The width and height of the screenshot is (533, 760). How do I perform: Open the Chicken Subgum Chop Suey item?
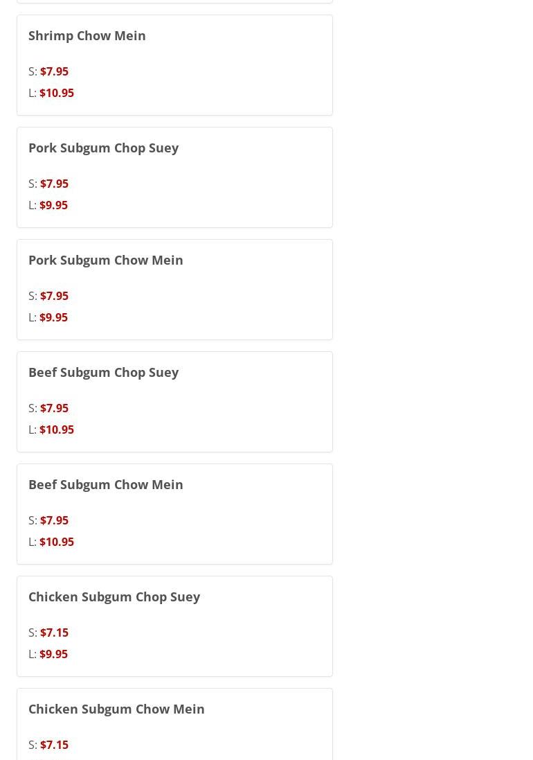pos(114,596)
